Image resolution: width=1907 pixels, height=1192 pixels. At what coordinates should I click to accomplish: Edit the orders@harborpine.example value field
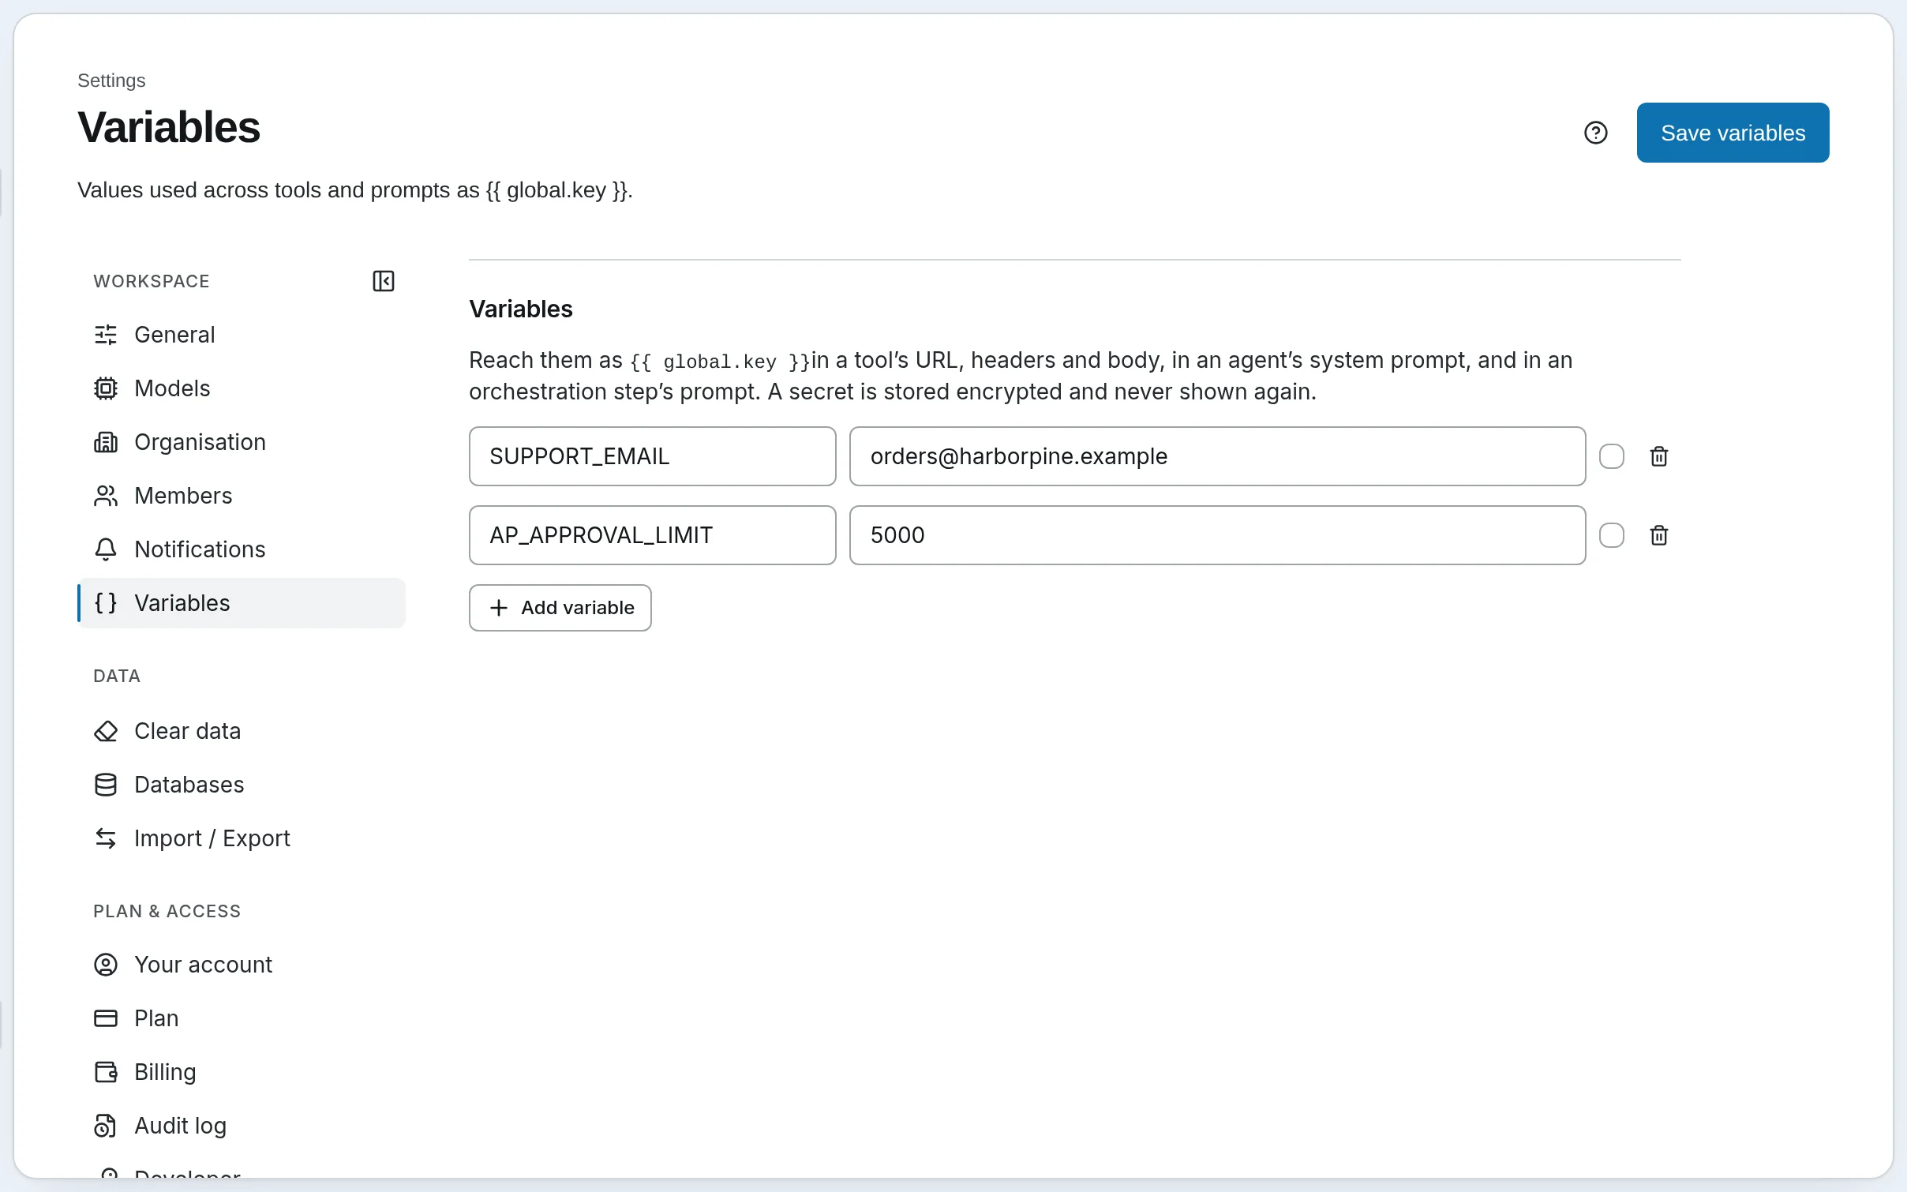click(1217, 456)
